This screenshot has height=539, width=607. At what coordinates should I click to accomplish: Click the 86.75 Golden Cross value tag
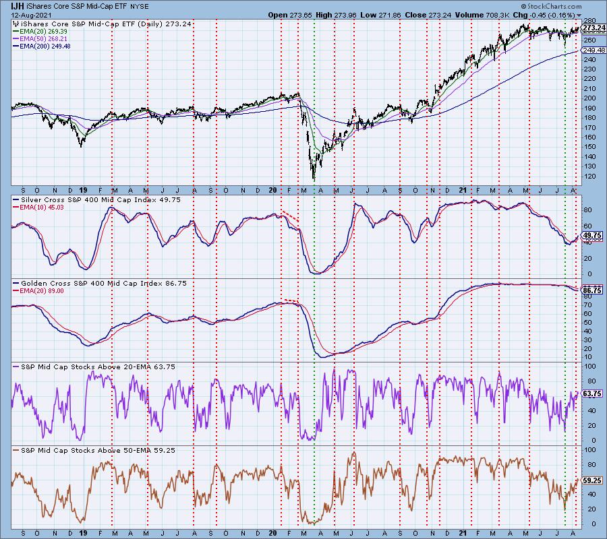pyautogui.click(x=594, y=290)
